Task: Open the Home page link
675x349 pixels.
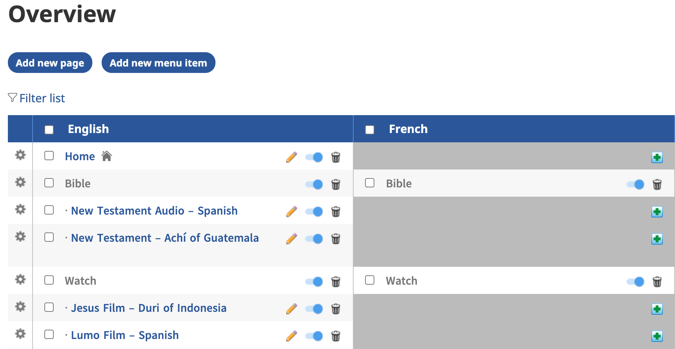Action: [80, 157]
